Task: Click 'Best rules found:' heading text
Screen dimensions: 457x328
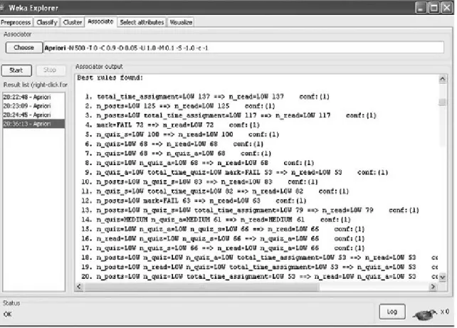Action: click(110, 78)
